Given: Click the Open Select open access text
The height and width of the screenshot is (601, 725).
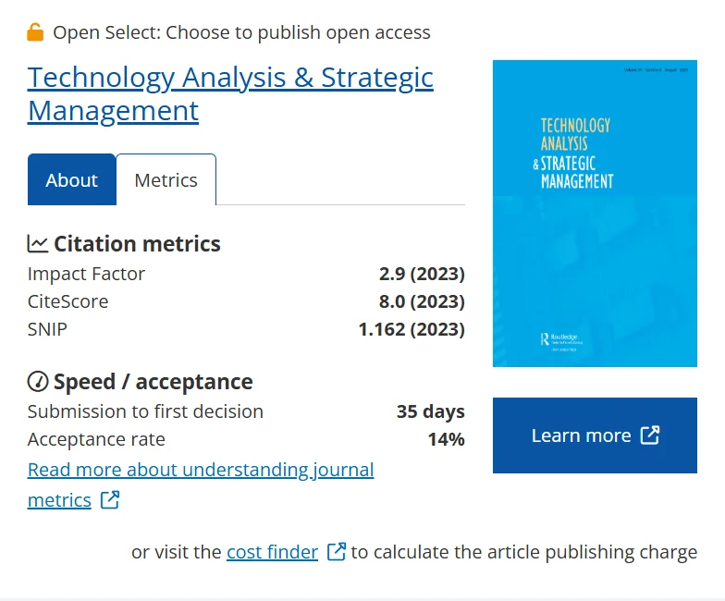Looking at the screenshot, I should [x=242, y=32].
